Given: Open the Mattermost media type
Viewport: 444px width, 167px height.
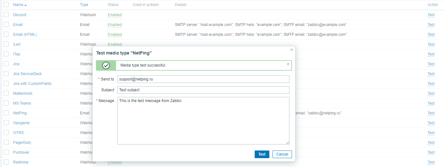Looking at the screenshot, I should 23,93.
